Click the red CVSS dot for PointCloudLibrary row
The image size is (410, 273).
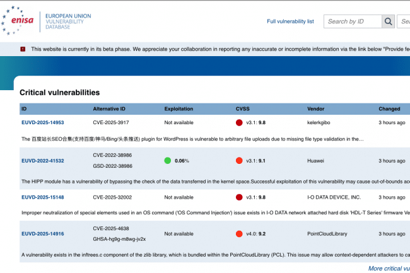(x=239, y=234)
